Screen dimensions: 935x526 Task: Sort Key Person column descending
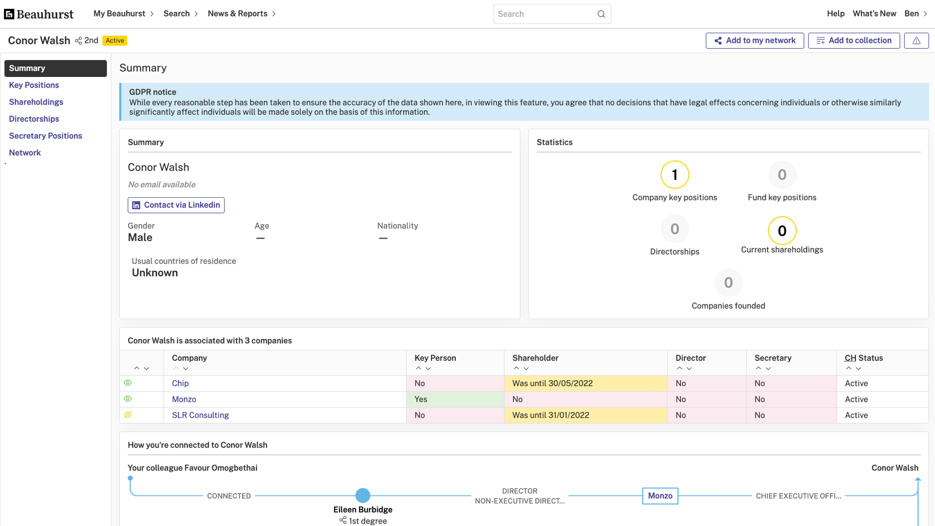(x=428, y=369)
